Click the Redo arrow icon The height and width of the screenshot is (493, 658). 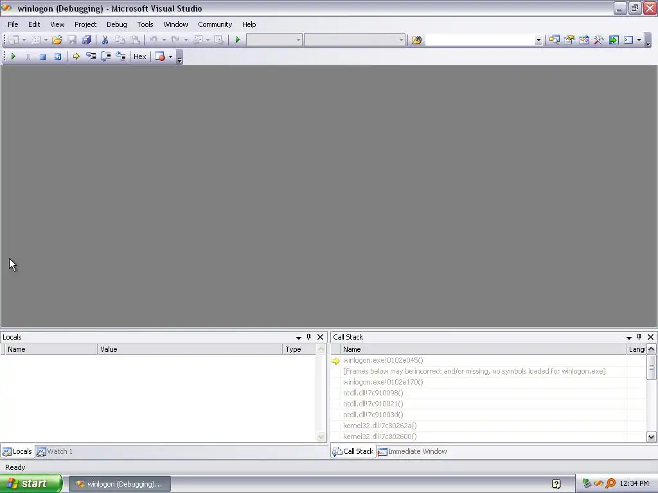pyautogui.click(x=175, y=40)
